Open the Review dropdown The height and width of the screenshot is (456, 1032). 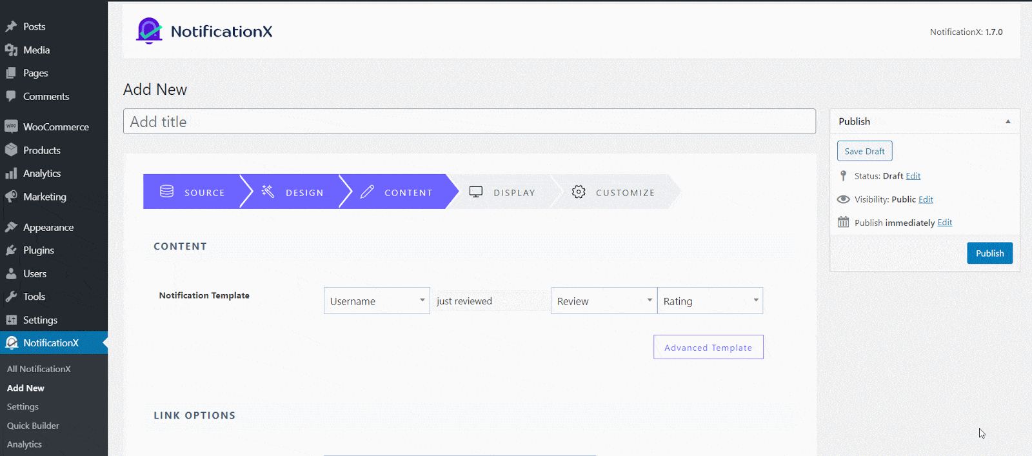[604, 301]
